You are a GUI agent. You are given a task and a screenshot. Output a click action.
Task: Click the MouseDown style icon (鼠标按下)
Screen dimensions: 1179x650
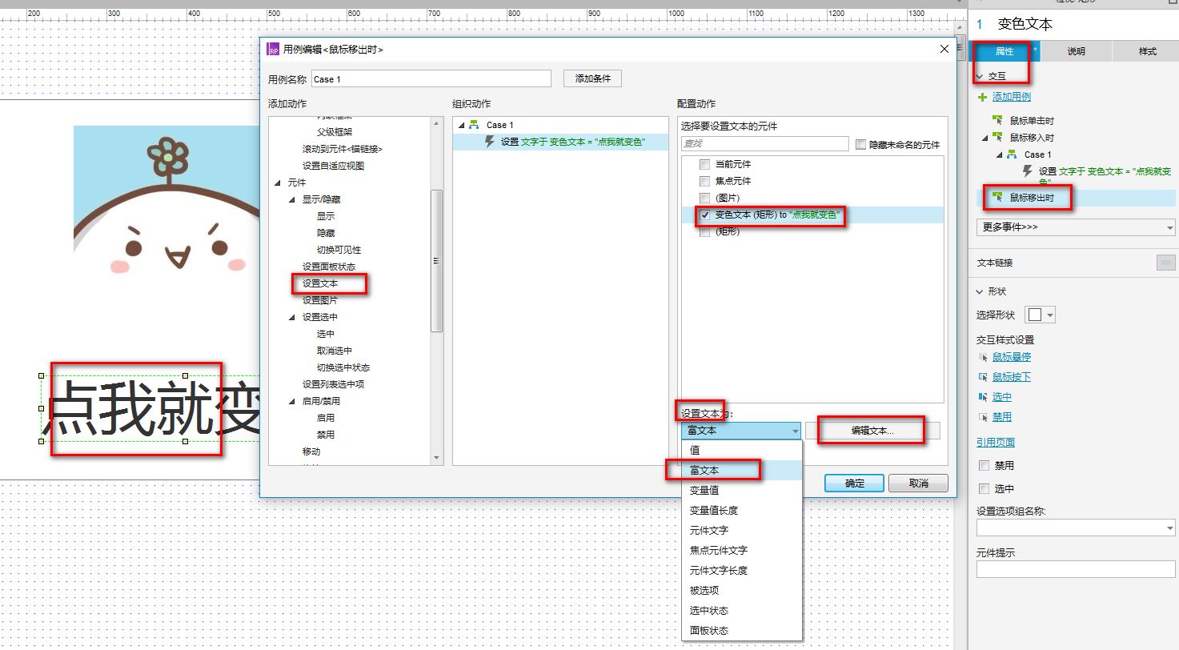(983, 377)
